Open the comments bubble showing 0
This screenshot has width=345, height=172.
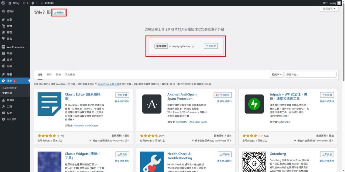[x=34, y=3]
